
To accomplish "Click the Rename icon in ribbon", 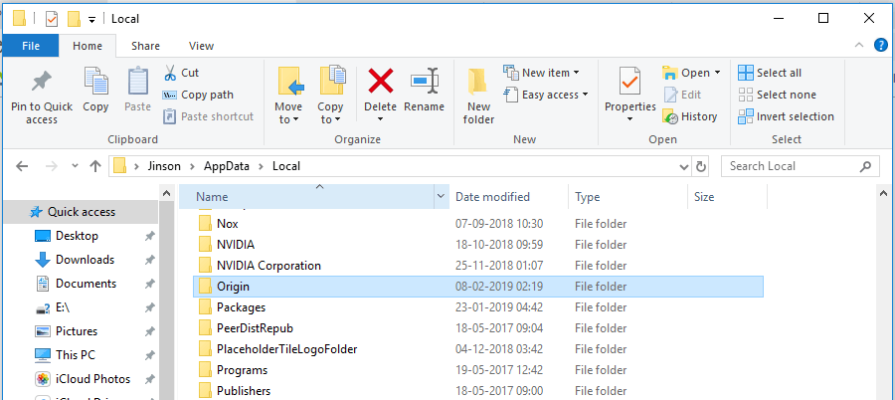I will pos(425,81).
